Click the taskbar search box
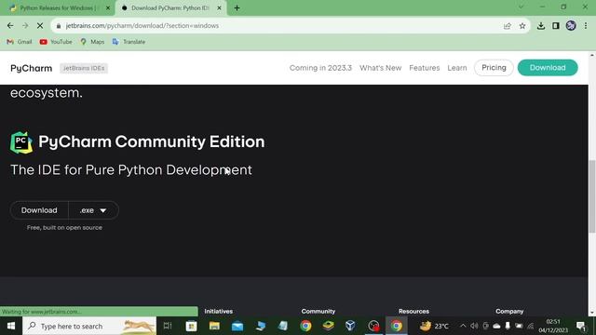This screenshot has height=335, width=596. coord(89,326)
